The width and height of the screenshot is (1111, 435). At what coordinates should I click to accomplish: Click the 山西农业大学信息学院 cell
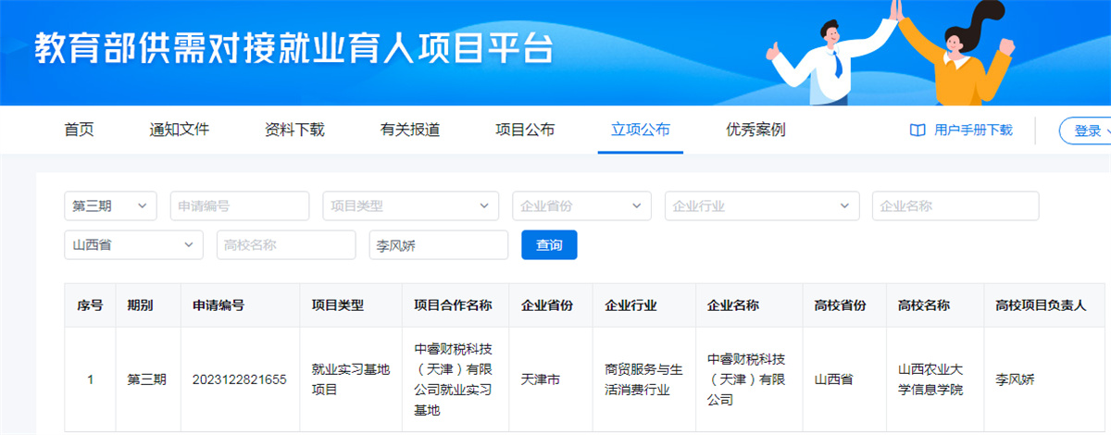coord(934,379)
